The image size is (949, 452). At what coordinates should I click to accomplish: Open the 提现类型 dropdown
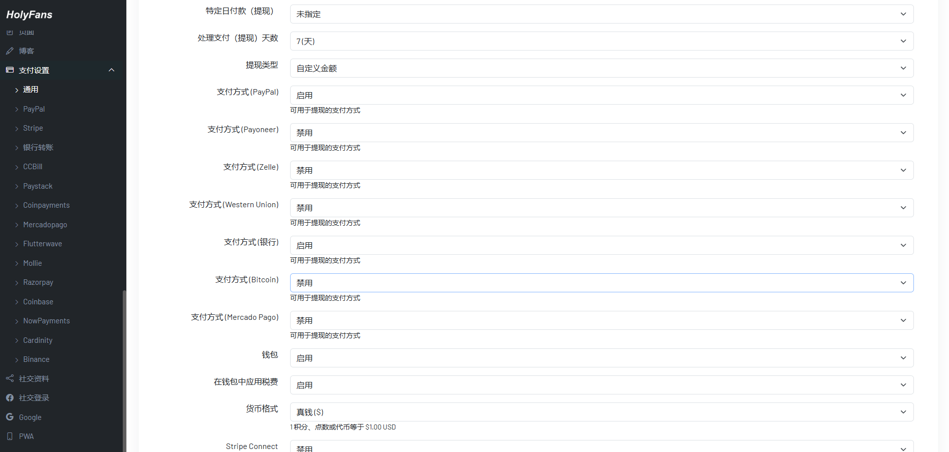[601, 68]
